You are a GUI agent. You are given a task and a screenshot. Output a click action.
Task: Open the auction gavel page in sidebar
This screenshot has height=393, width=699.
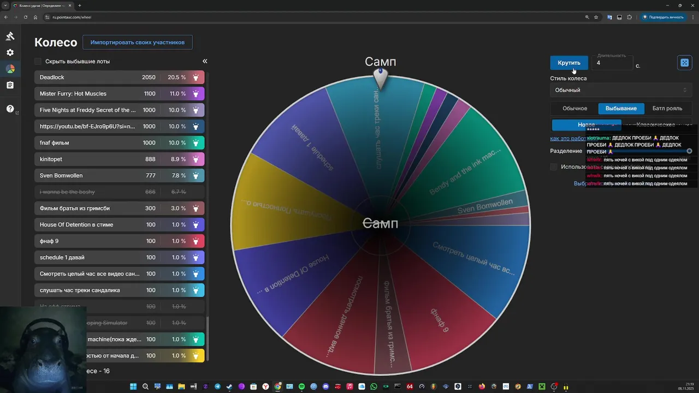(10, 36)
